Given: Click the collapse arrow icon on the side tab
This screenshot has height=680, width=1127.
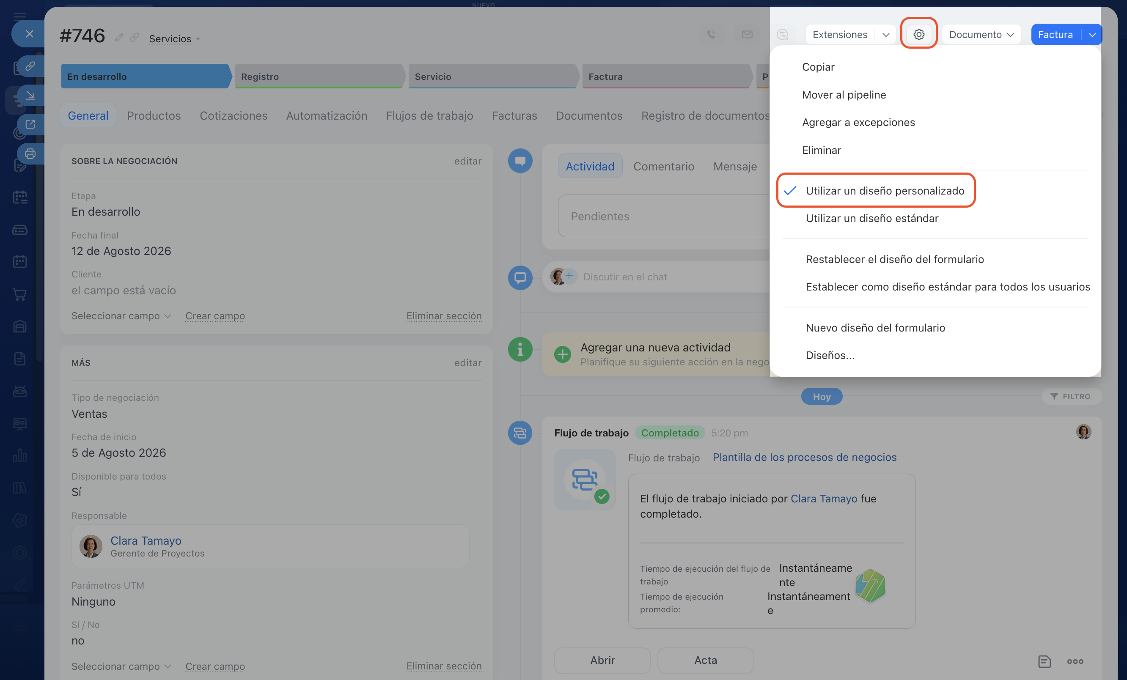Looking at the screenshot, I should point(30,95).
